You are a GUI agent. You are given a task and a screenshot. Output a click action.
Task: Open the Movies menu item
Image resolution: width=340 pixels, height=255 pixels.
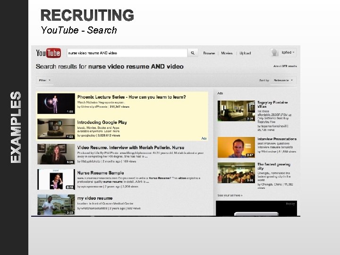(227, 53)
